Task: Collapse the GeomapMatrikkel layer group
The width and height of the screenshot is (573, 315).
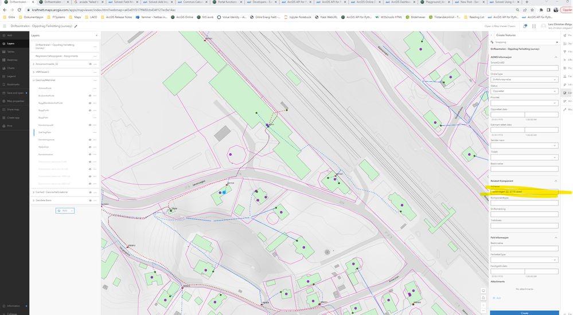Action: (x=34, y=80)
